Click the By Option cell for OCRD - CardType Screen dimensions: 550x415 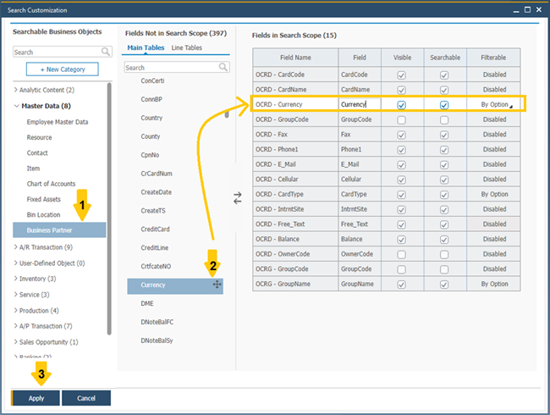tap(494, 194)
